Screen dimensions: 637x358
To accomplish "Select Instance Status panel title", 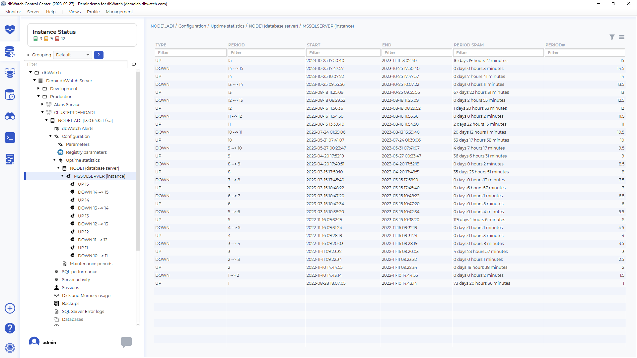I will coord(54,32).
